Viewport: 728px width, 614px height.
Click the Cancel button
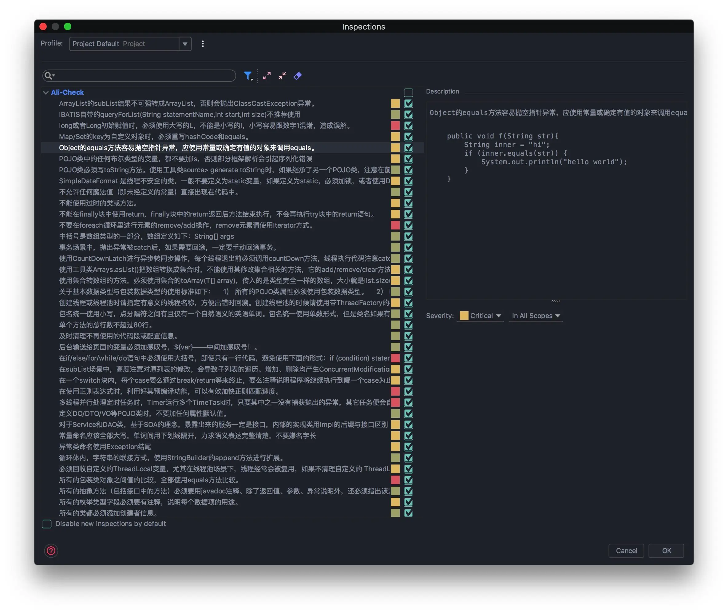pos(626,551)
